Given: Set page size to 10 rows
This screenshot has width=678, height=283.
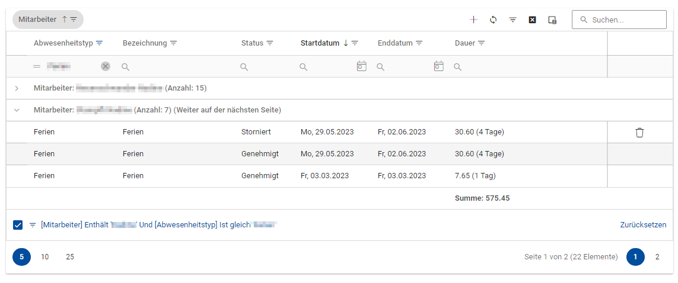Looking at the screenshot, I should [x=45, y=257].
